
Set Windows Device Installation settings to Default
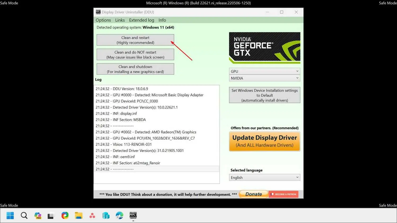pyautogui.click(x=265, y=95)
